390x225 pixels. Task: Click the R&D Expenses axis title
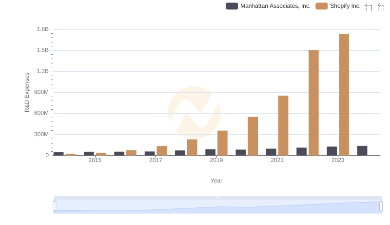click(27, 92)
